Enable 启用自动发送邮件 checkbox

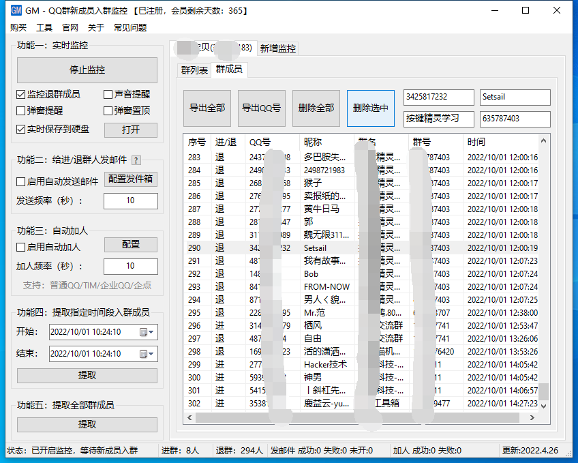pos(20,182)
